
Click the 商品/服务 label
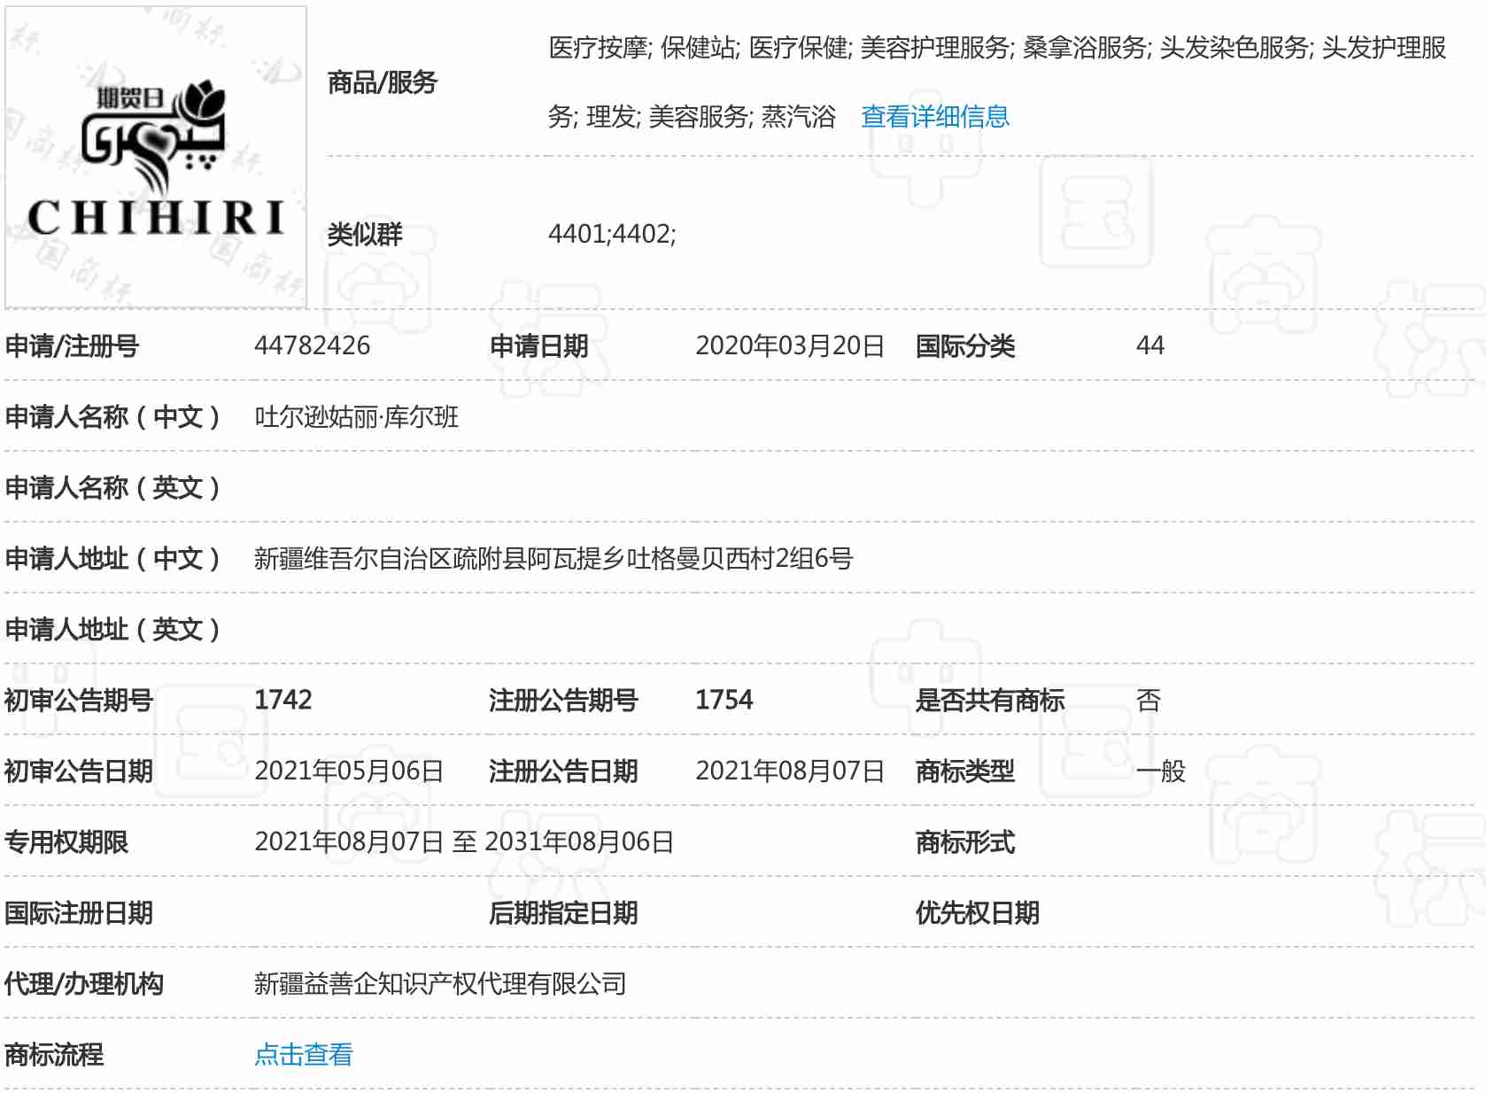pos(382,82)
